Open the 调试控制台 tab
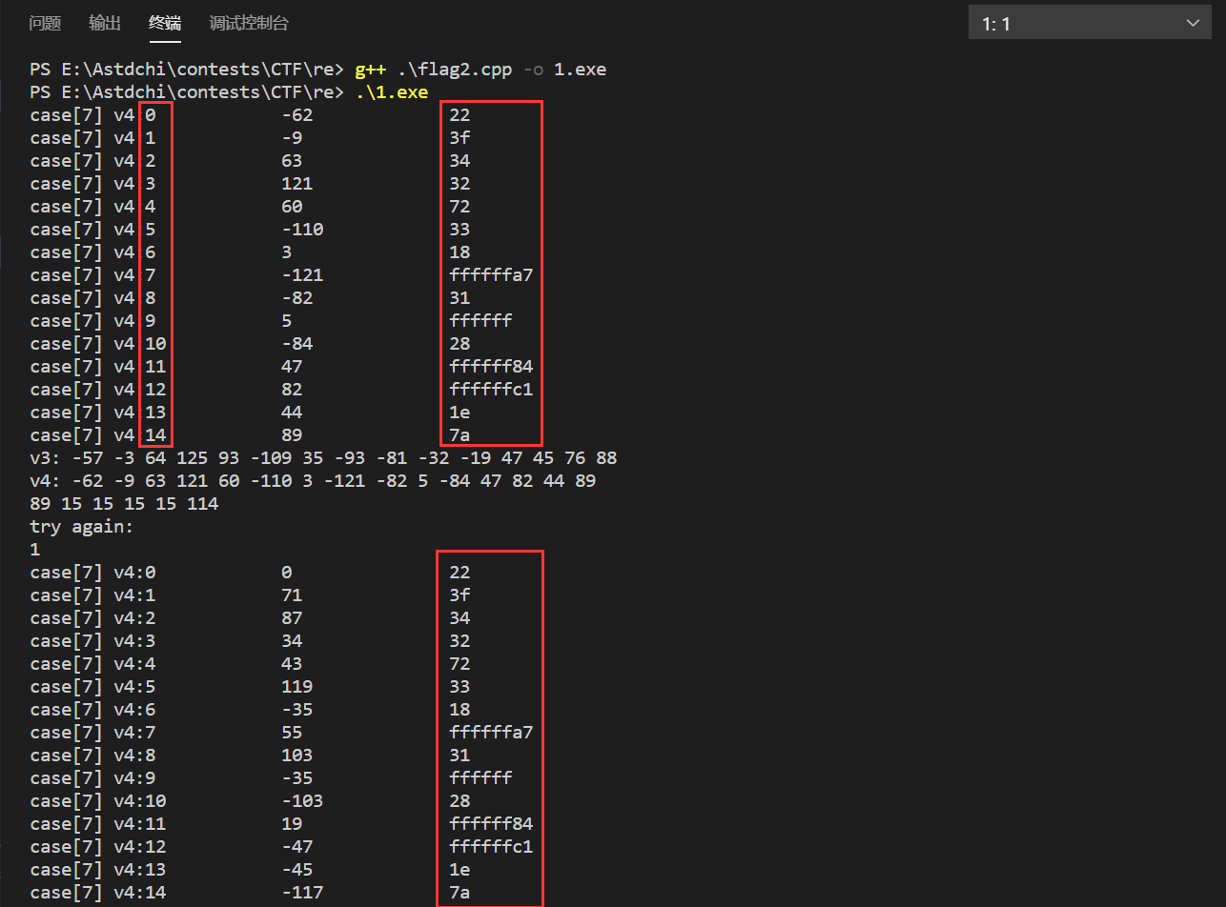 pyautogui.click(x=249, y=23)
